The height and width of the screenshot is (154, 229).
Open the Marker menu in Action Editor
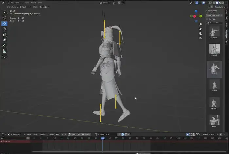coord(43,134)
